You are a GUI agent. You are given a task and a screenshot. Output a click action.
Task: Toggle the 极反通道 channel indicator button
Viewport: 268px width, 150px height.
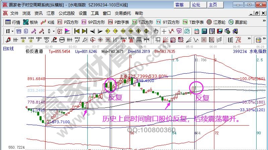34,52
